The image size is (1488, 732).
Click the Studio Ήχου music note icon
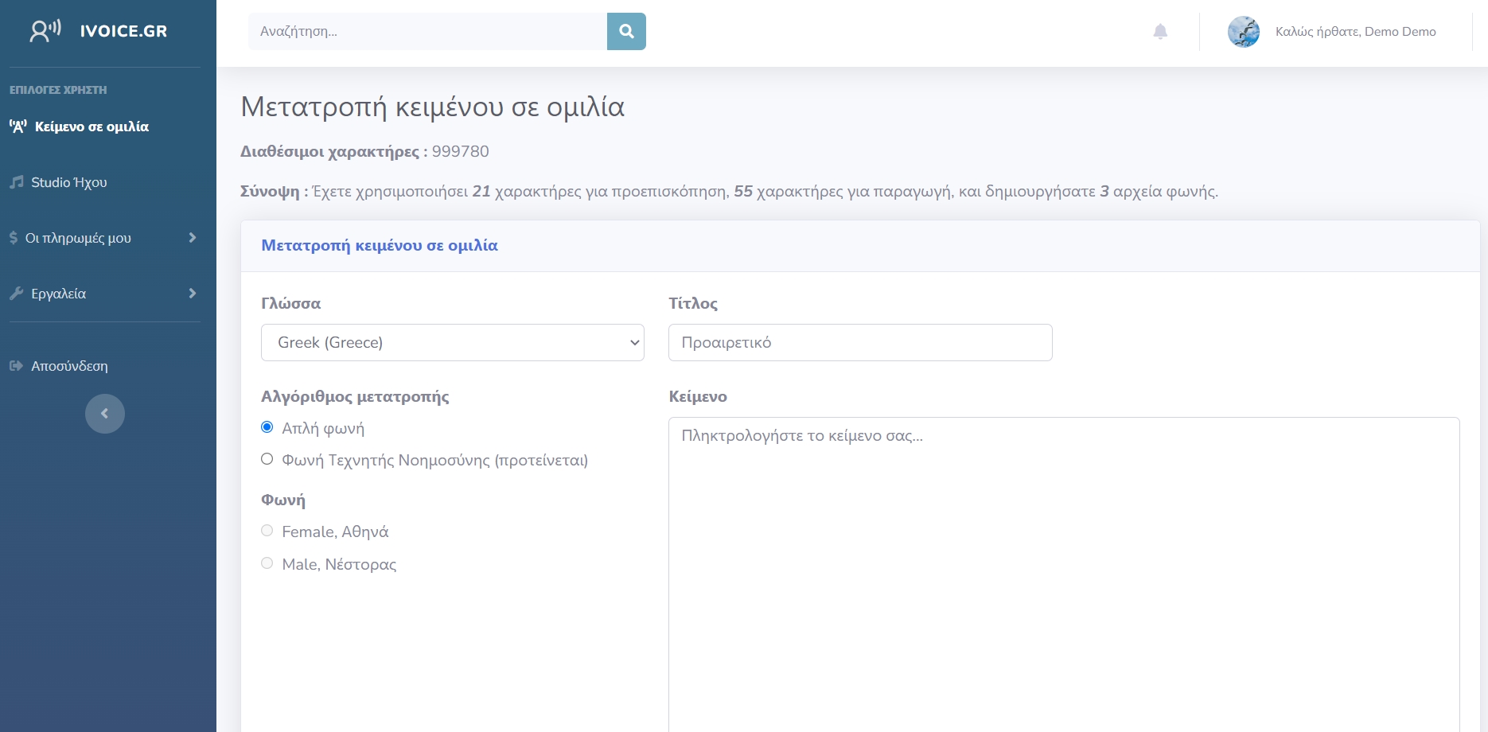tap(17, 182)
